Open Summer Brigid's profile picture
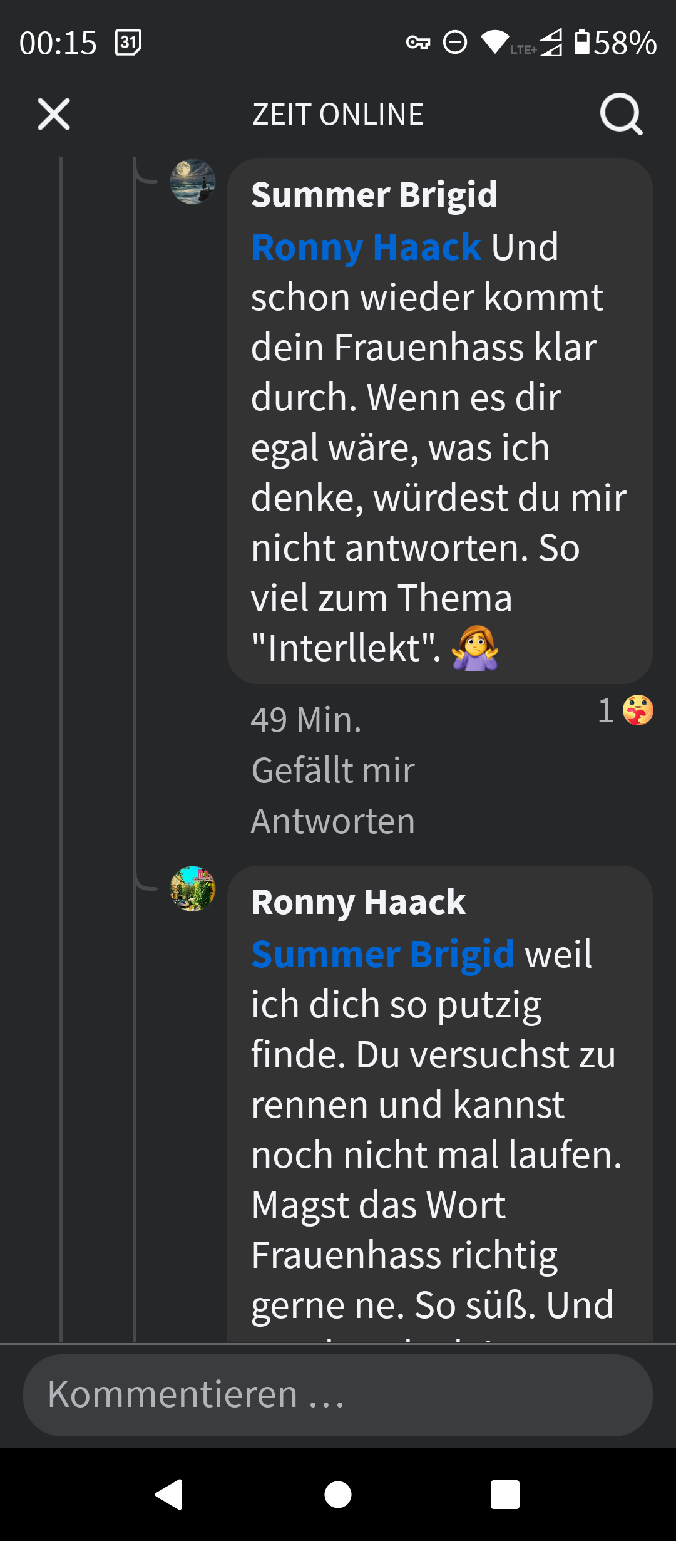 [x=193, y=182]
